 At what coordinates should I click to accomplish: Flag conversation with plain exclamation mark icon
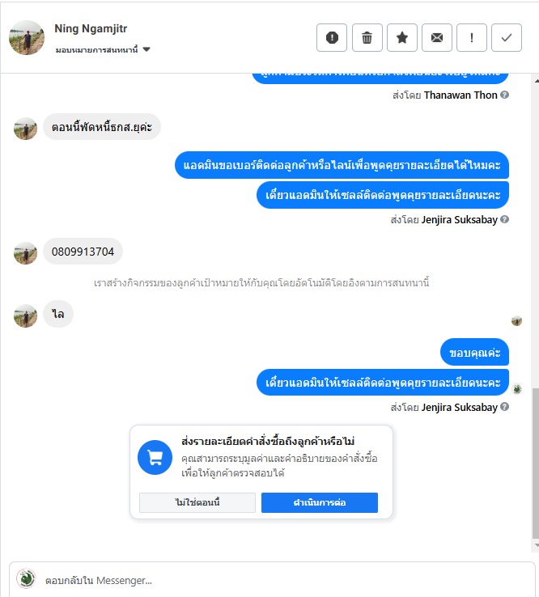pos(472,38)
